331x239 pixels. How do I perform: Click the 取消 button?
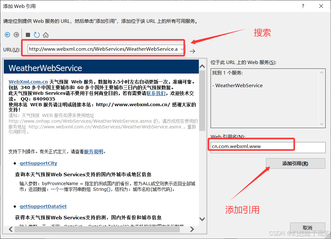click(x=307, y=228)
